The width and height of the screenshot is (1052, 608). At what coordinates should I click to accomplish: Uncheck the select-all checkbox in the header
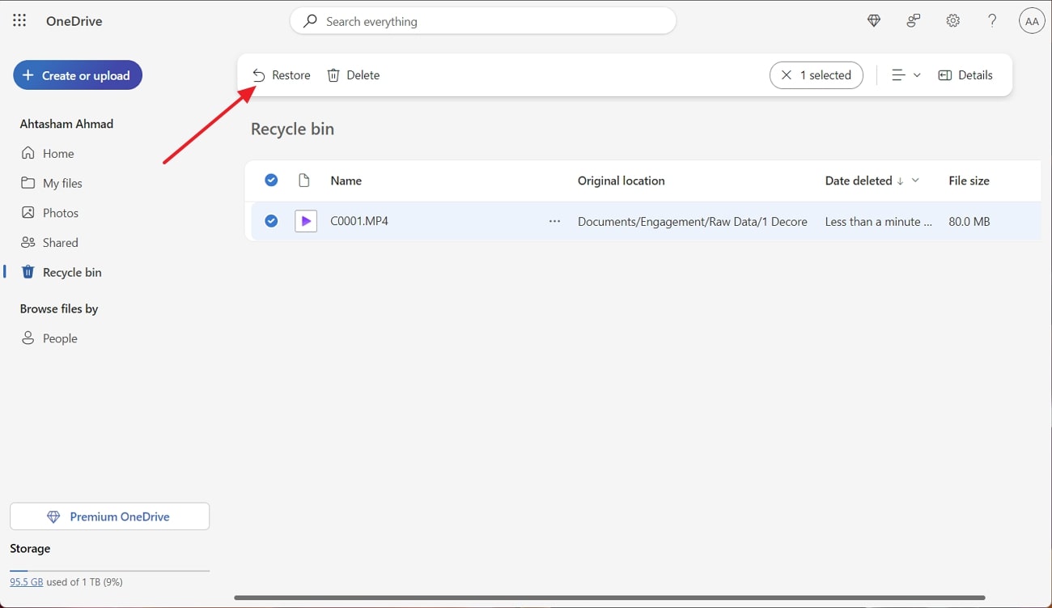click(271, 180)
